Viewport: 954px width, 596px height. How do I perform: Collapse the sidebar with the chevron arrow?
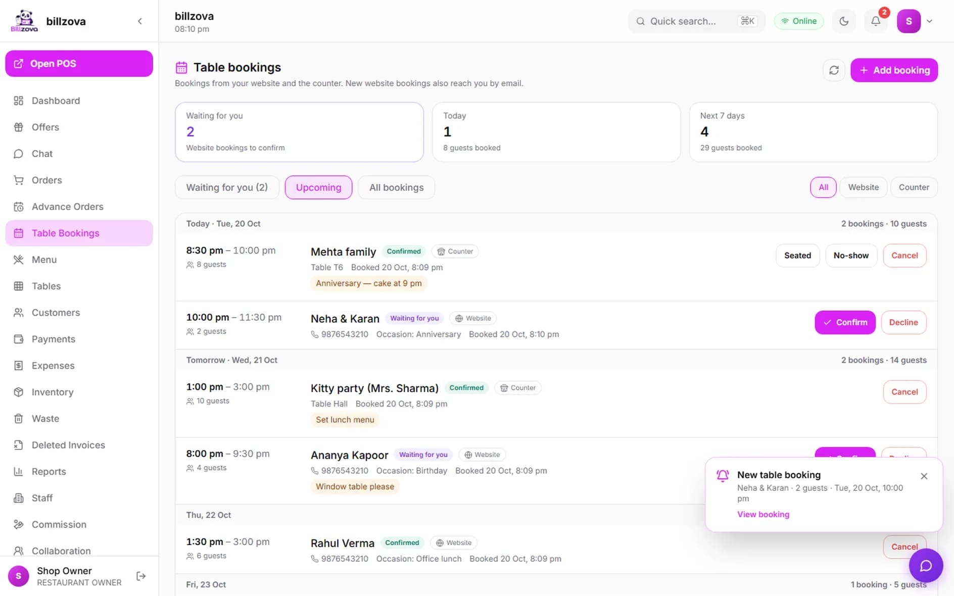click(140, 21)
